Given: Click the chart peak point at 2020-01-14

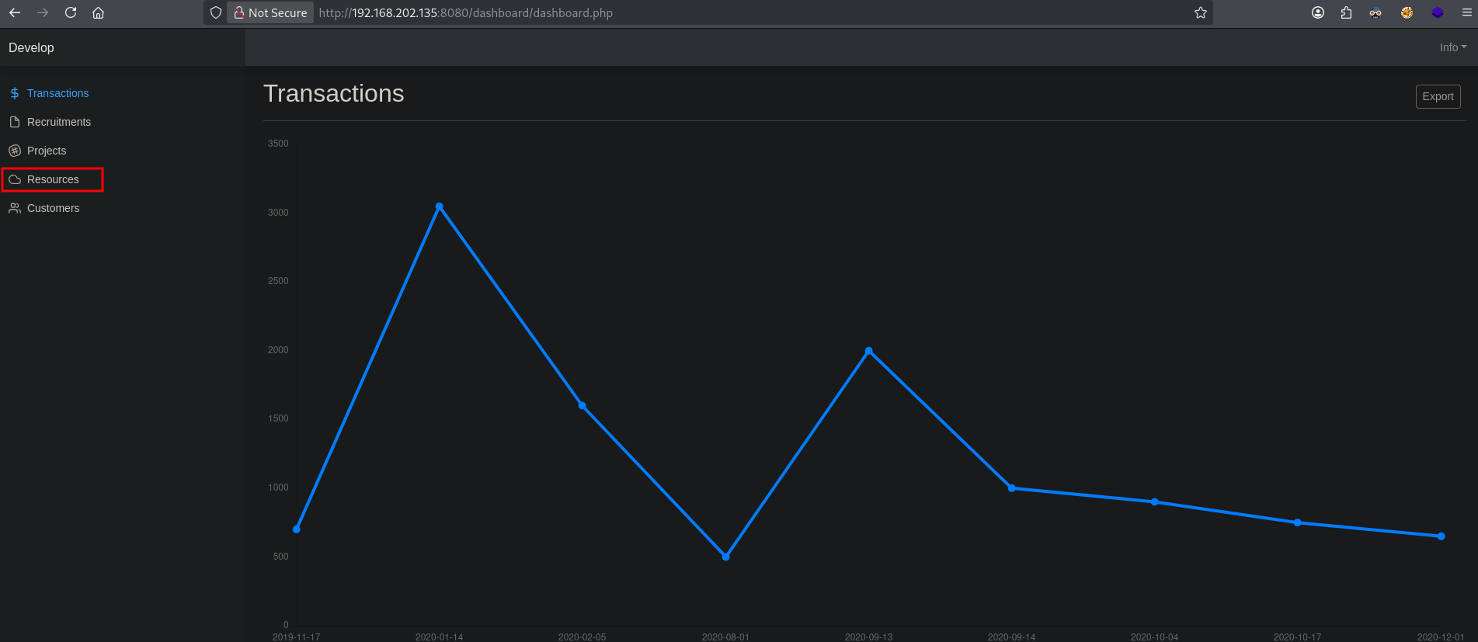Looking at the screenshot, I should (440, 206).
